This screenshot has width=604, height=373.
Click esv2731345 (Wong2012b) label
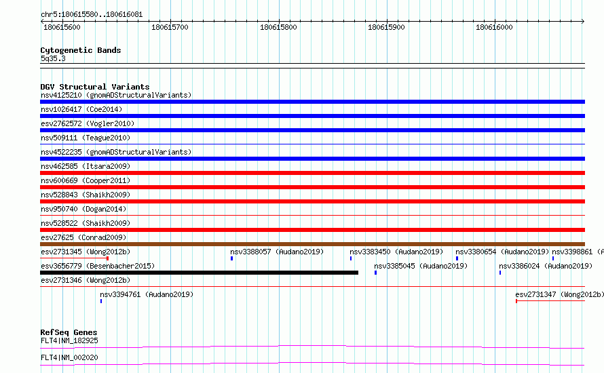86,252
